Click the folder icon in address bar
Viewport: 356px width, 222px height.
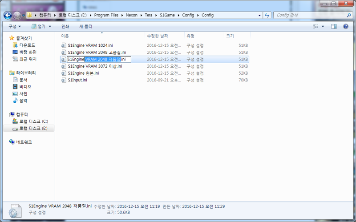pyautogui.click(x=29, y=15)
